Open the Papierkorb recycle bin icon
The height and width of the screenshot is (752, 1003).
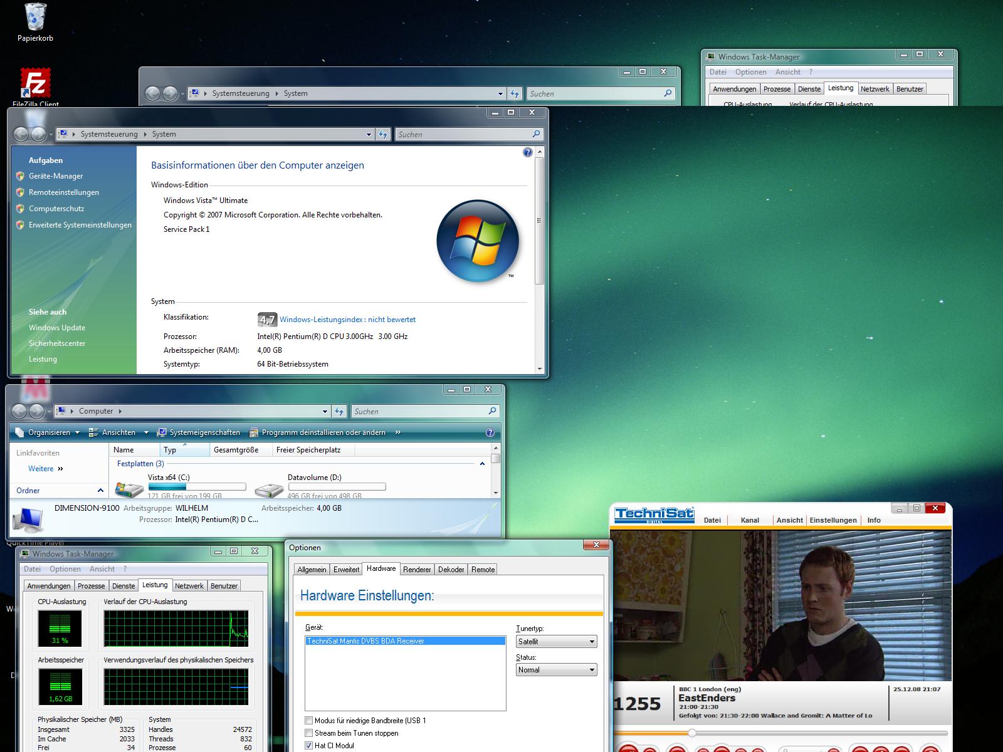click(x=35, y=18)
